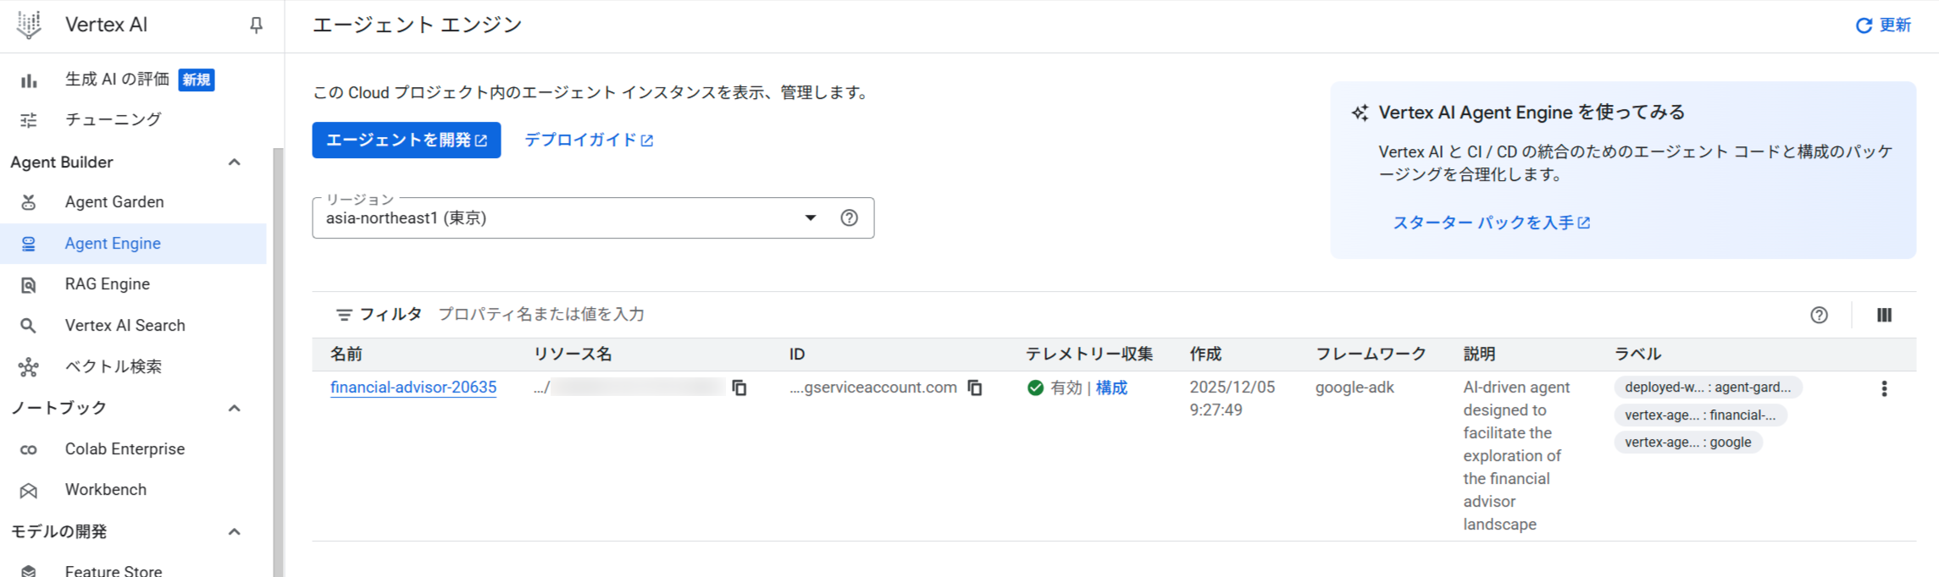
Task: Click the google-adk framework cell
Action: coord(1355,387)
